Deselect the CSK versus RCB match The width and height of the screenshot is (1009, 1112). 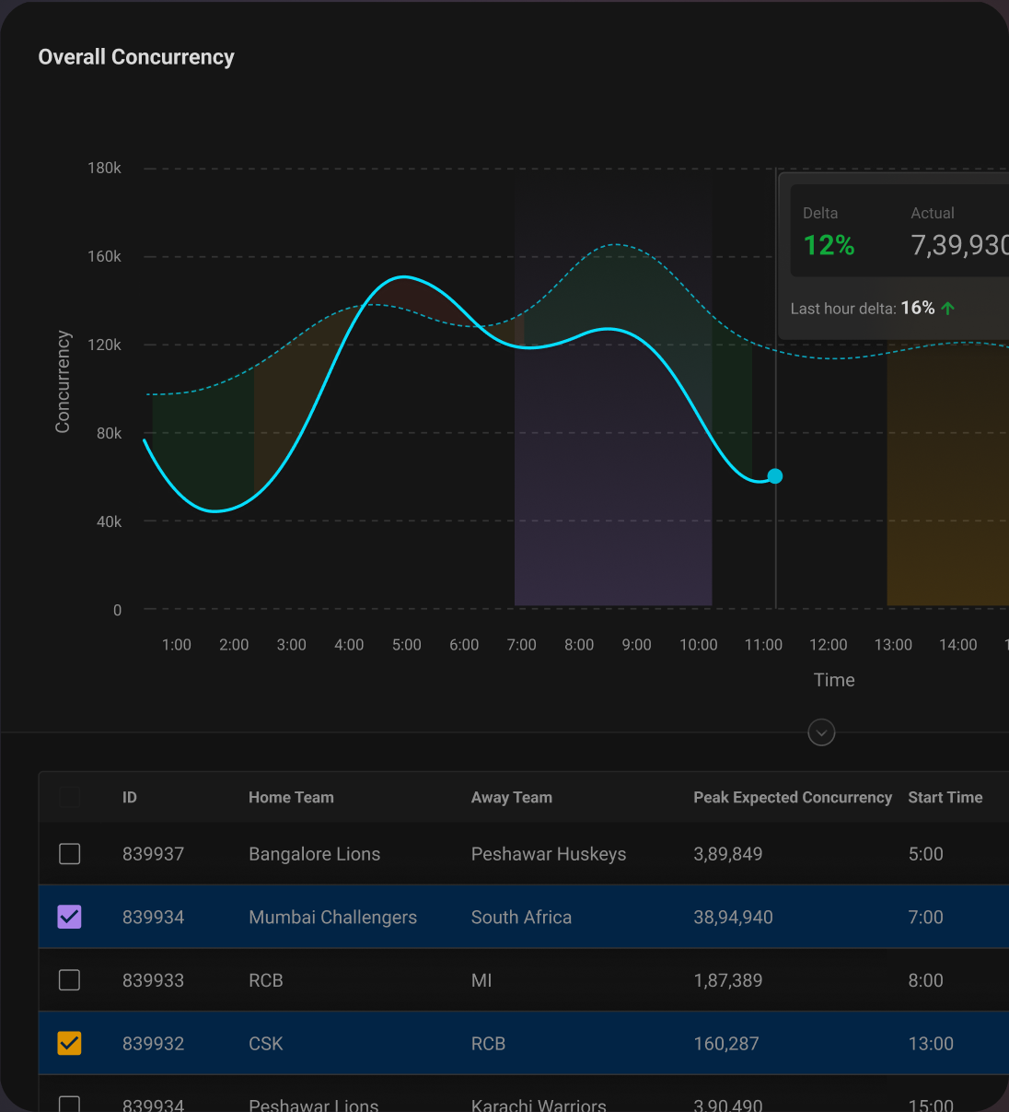[69, 1043]
